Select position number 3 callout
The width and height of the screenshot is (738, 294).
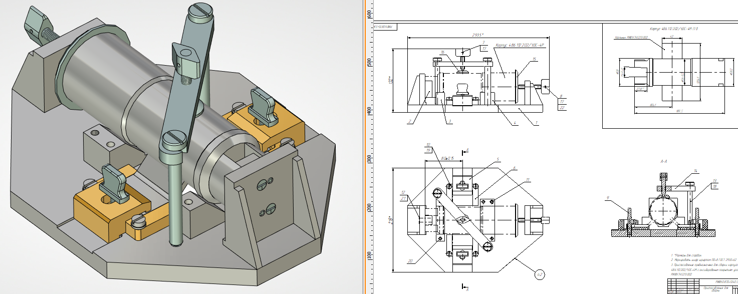click(450, 121)
